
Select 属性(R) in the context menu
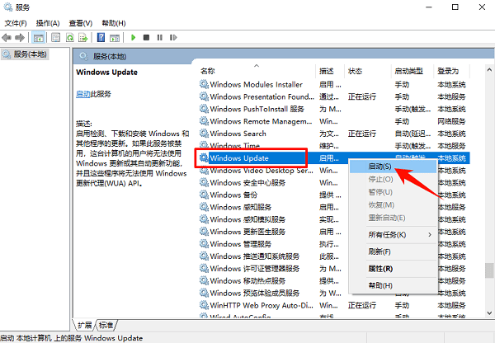pyautogui.click(x=380, y=269)
